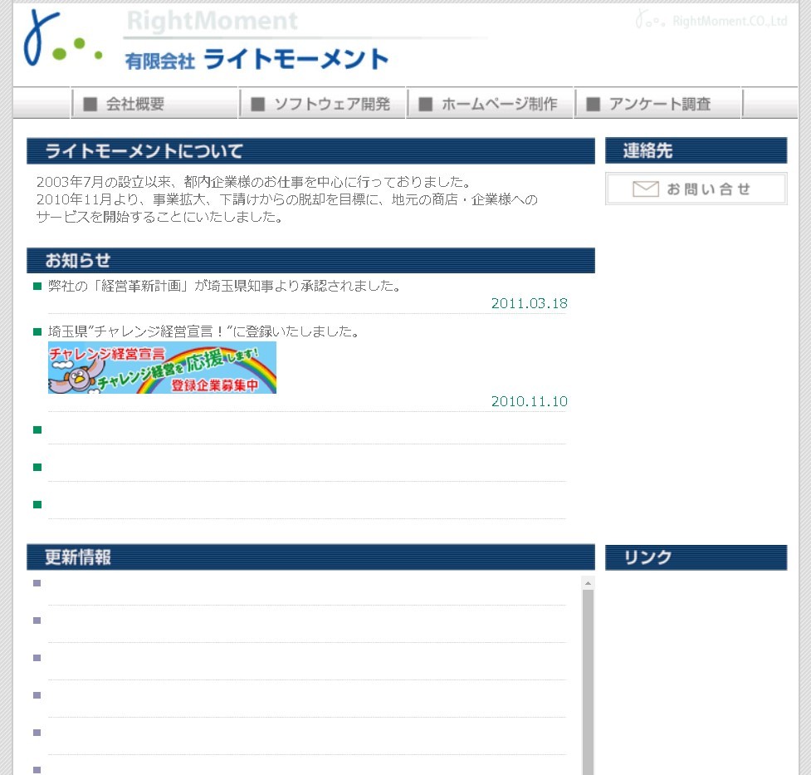Open the 経営革新計画 approval notice text
Image resolution: width=811 pixels, height=775 pixels.
click(225, 287)
